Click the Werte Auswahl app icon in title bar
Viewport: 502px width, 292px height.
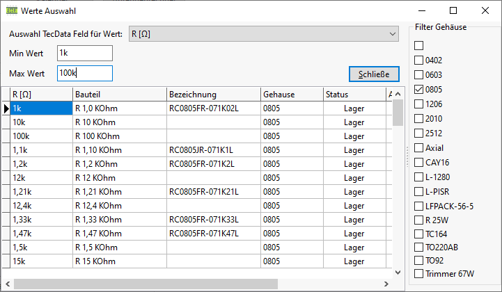coord(12,10)
